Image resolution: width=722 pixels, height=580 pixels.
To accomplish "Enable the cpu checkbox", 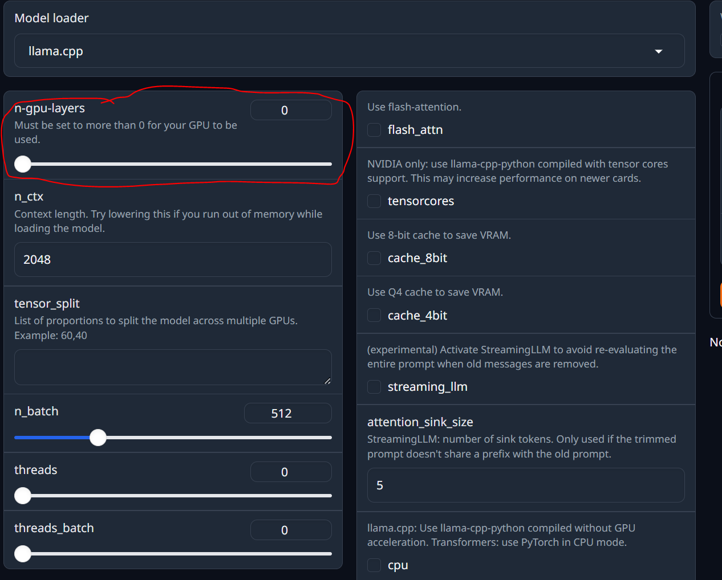I will pos(374,565).
